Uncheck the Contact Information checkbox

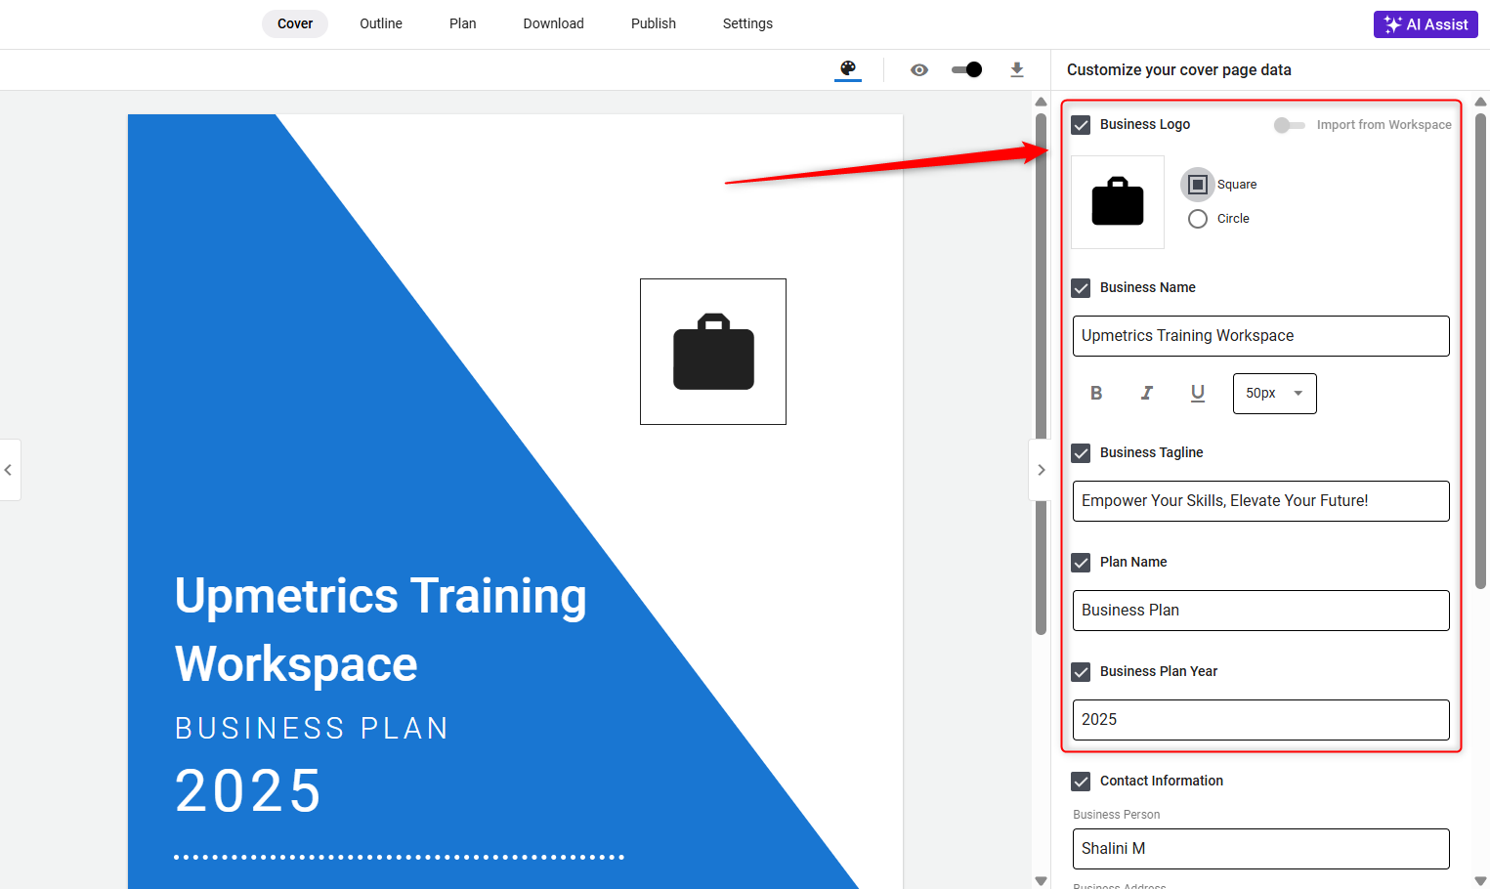1081,782
